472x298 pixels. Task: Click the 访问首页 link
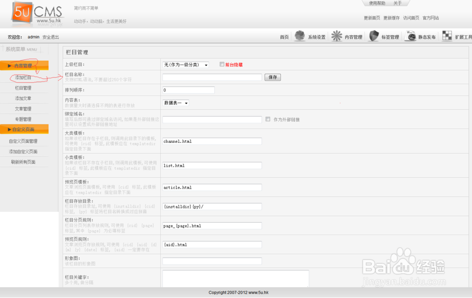(x=411, y=18)
